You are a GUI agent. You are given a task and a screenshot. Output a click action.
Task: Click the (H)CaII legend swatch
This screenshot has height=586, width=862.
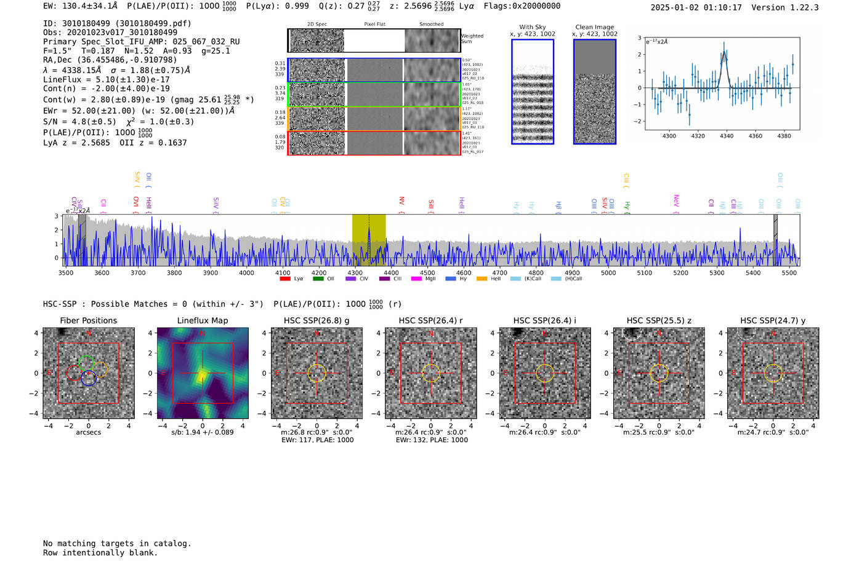click(x=556, y=279)
